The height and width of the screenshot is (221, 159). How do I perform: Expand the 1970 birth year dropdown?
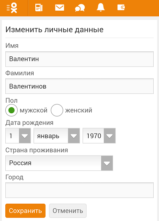coord(99,136)
